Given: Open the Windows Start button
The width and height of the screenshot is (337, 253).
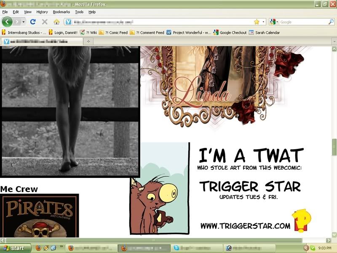Looking at the screenshot, I should pyautogui.click(x=16, y=248).
